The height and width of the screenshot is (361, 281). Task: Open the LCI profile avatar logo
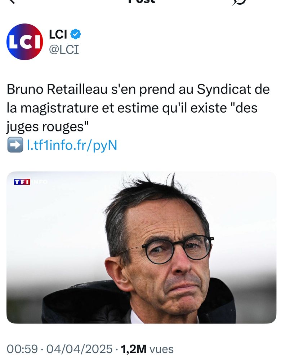[x=25, y=42]
